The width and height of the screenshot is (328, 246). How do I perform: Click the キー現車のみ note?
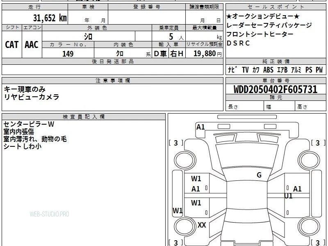click(x=25, y=89)
